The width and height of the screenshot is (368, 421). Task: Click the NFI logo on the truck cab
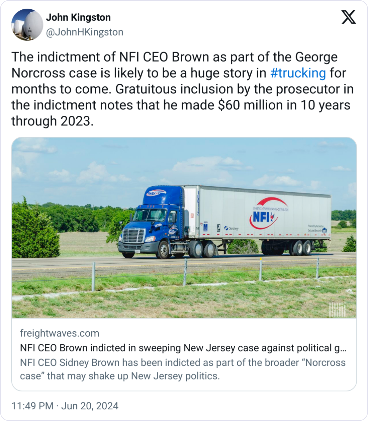(x=155, y=193)
